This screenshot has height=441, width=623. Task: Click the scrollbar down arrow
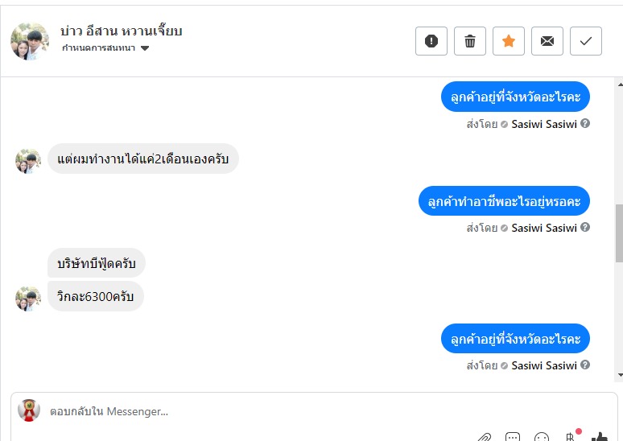[619, 375]
